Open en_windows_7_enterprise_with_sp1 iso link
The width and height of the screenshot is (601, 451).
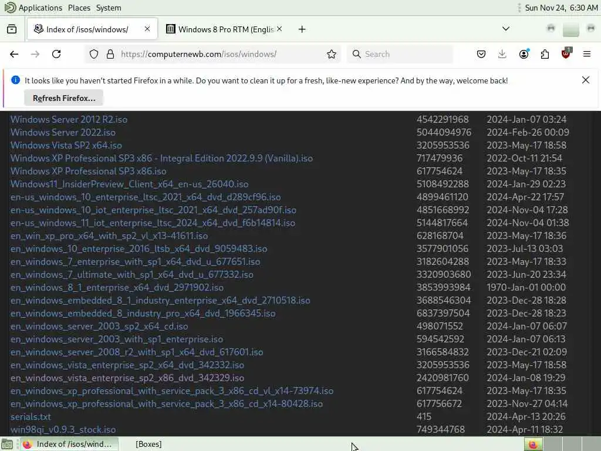(135, 261)
